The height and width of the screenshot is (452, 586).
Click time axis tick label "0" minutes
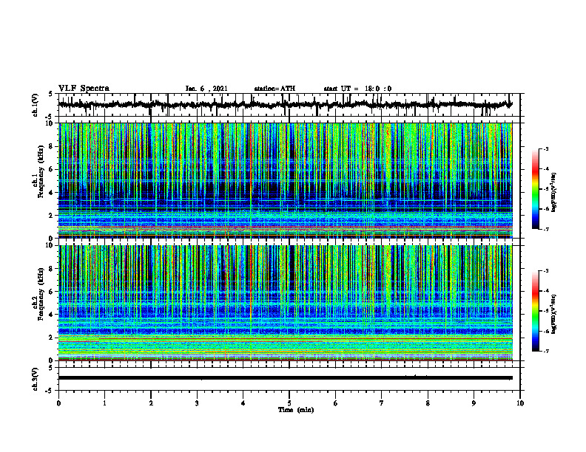click(x=58, y=403)
